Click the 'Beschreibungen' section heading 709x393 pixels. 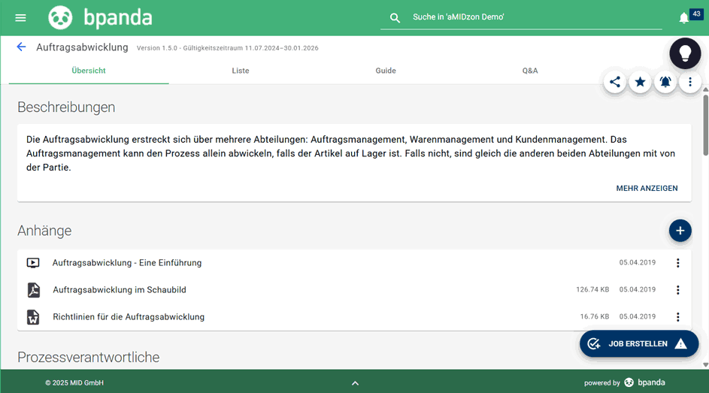tap(66, 107)
